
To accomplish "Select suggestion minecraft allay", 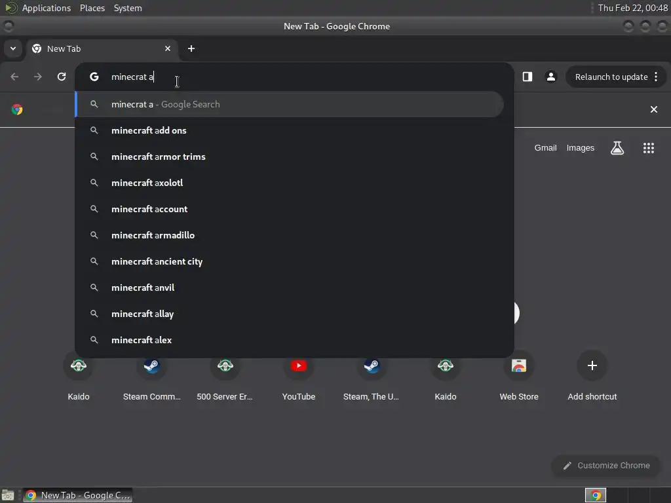I will tap(289, 314).
